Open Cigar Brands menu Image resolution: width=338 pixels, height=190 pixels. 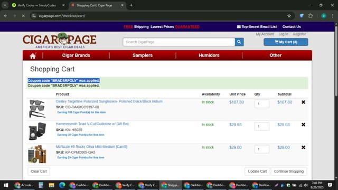point(76,55)
